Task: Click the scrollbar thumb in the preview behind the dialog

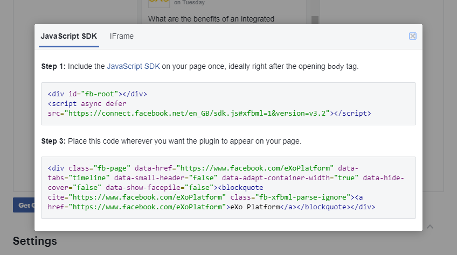Action: [315, 20]
